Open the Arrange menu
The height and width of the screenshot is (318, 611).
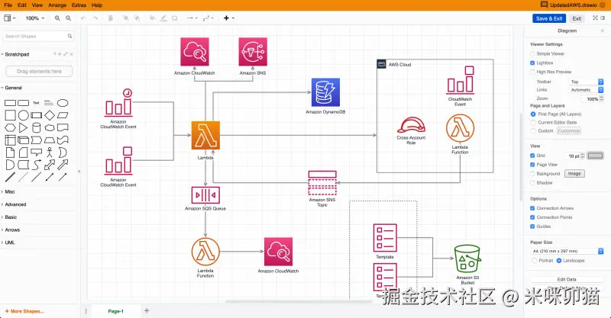click(57, 5)
